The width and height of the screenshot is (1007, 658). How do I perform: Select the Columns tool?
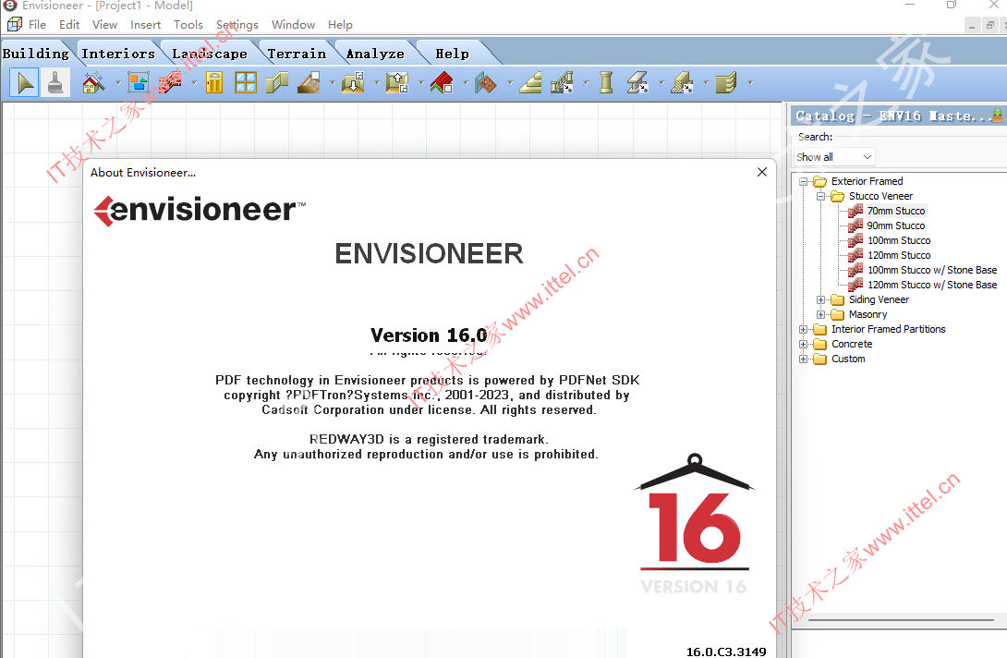606,83
